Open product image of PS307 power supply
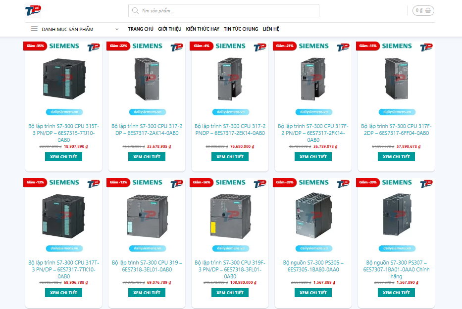Screen dimensions: 462x309 tap(396, 217)
